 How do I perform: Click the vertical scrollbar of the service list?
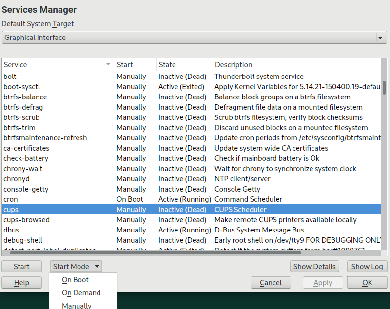point(384,88)
